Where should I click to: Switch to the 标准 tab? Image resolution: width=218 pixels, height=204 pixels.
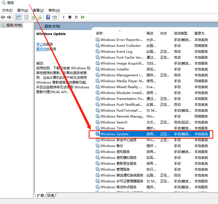(51, 195)
